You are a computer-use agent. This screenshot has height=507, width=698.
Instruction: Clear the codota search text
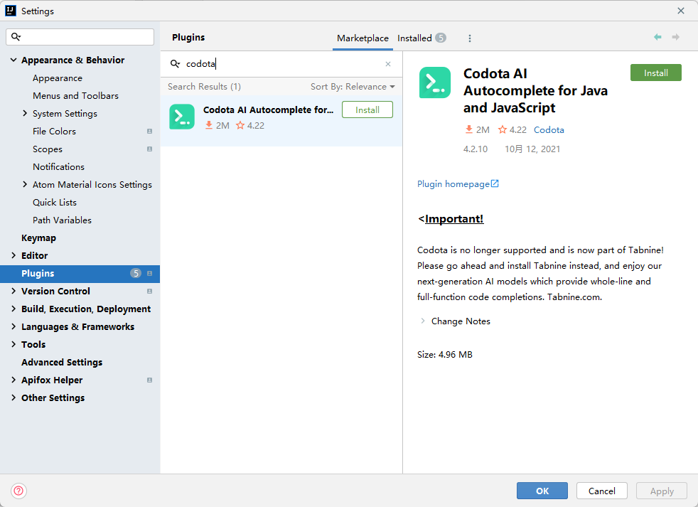pos(388,64)
